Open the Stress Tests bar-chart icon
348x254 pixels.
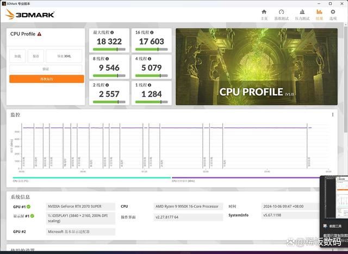click(x=302, y=12)
